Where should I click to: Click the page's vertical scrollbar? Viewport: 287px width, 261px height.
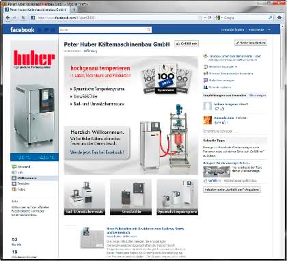point(283,141)
